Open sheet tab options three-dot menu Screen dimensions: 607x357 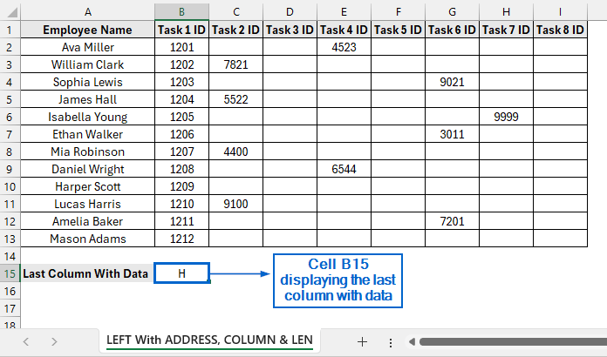(x=390, y=342)
